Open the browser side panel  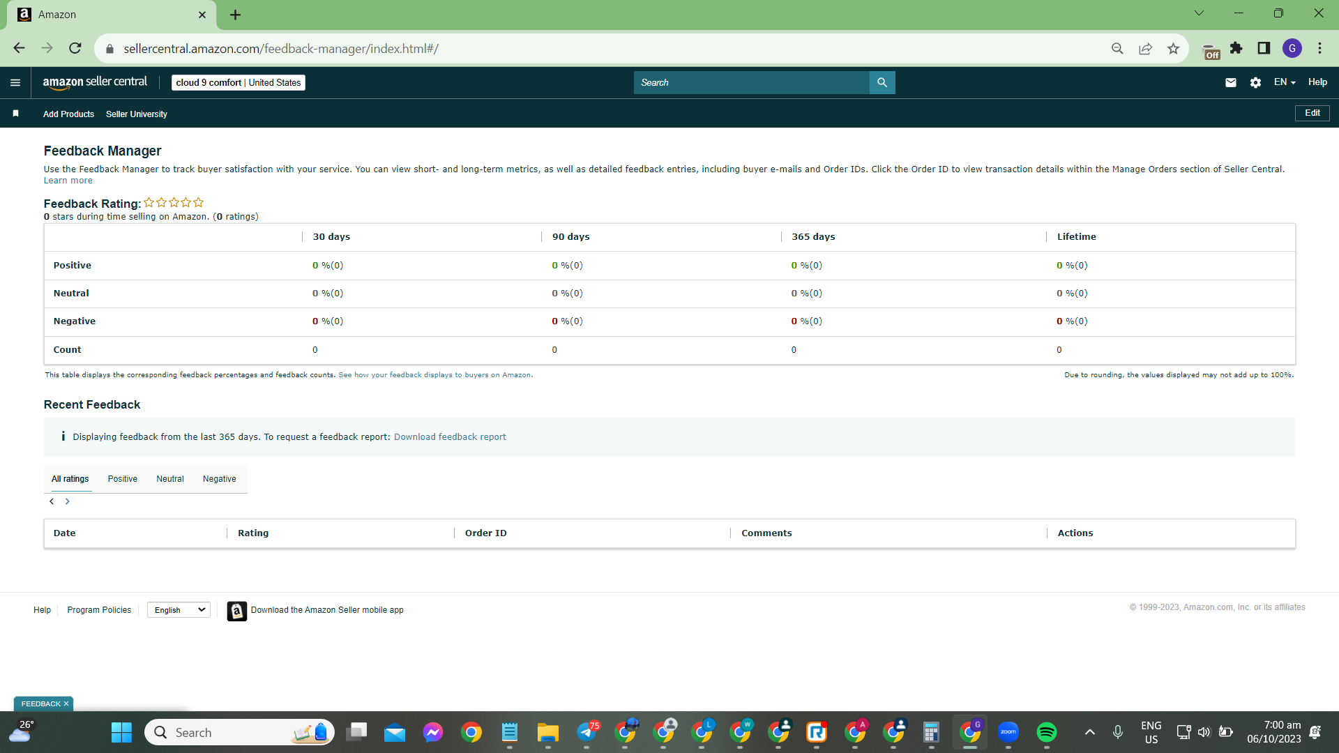(x=1264, y=48)
